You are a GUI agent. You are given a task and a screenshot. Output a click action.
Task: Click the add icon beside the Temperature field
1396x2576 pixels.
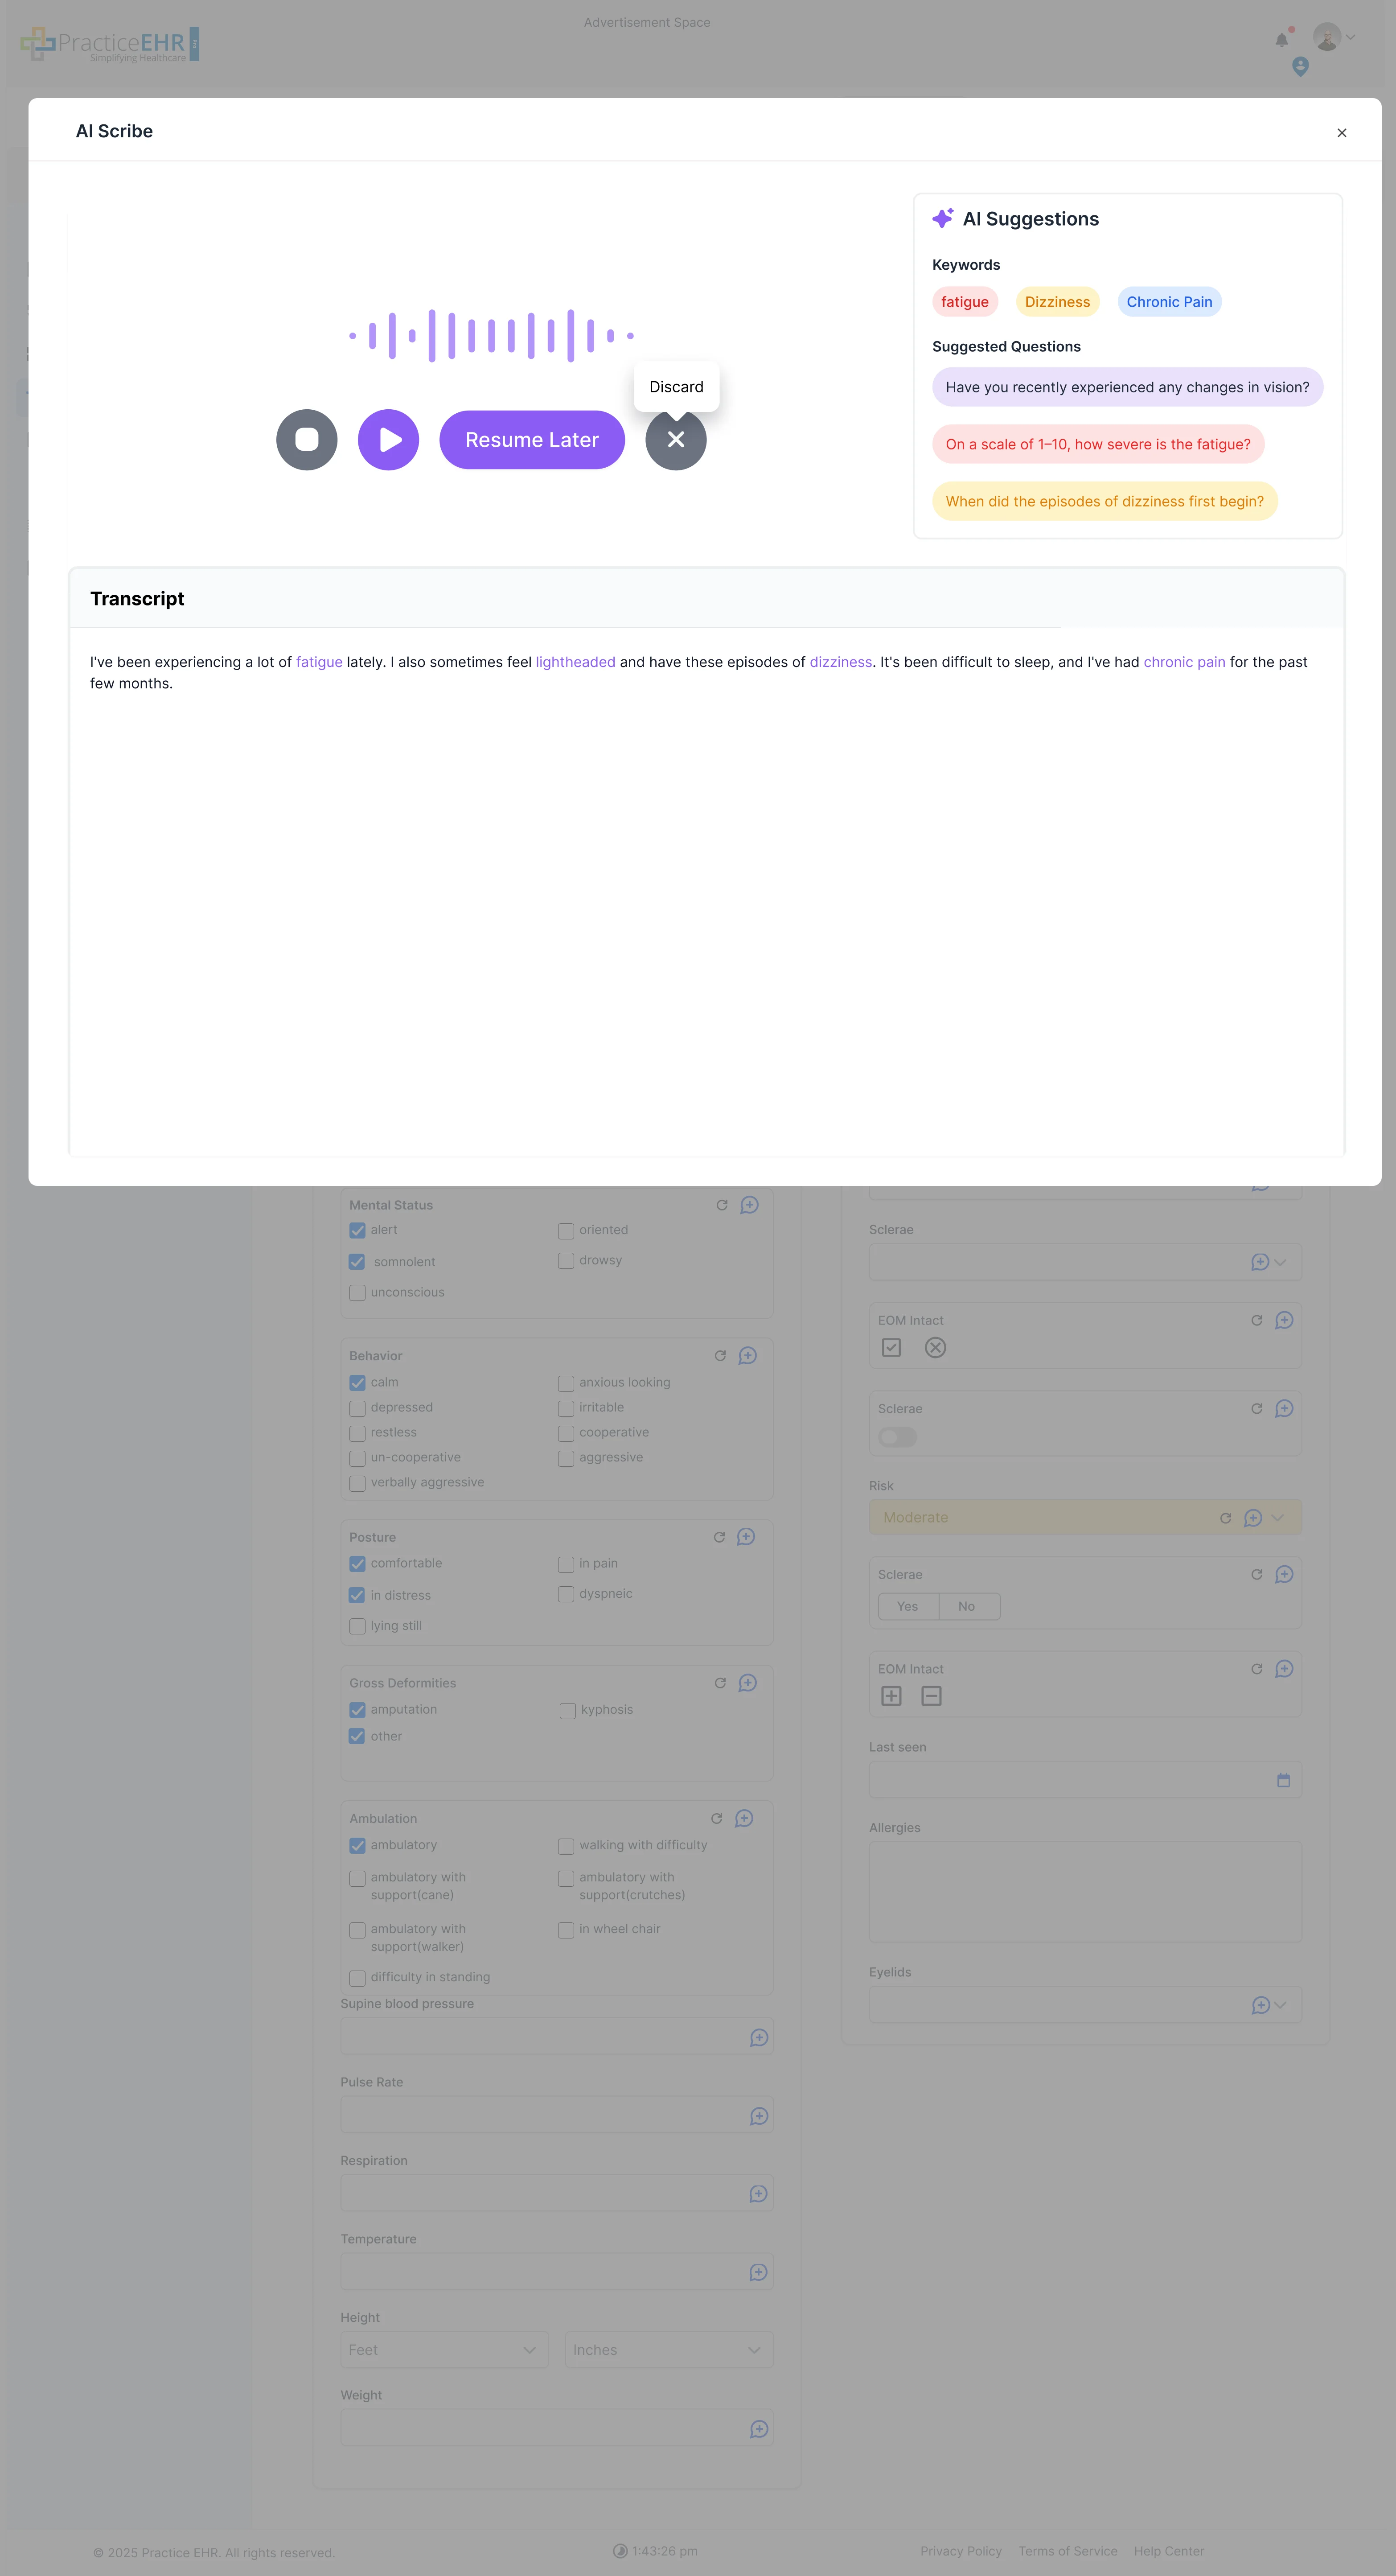(x=758, y=2271)
